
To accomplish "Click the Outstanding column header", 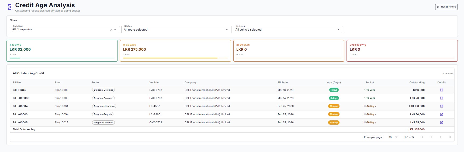I will (417, 83).
